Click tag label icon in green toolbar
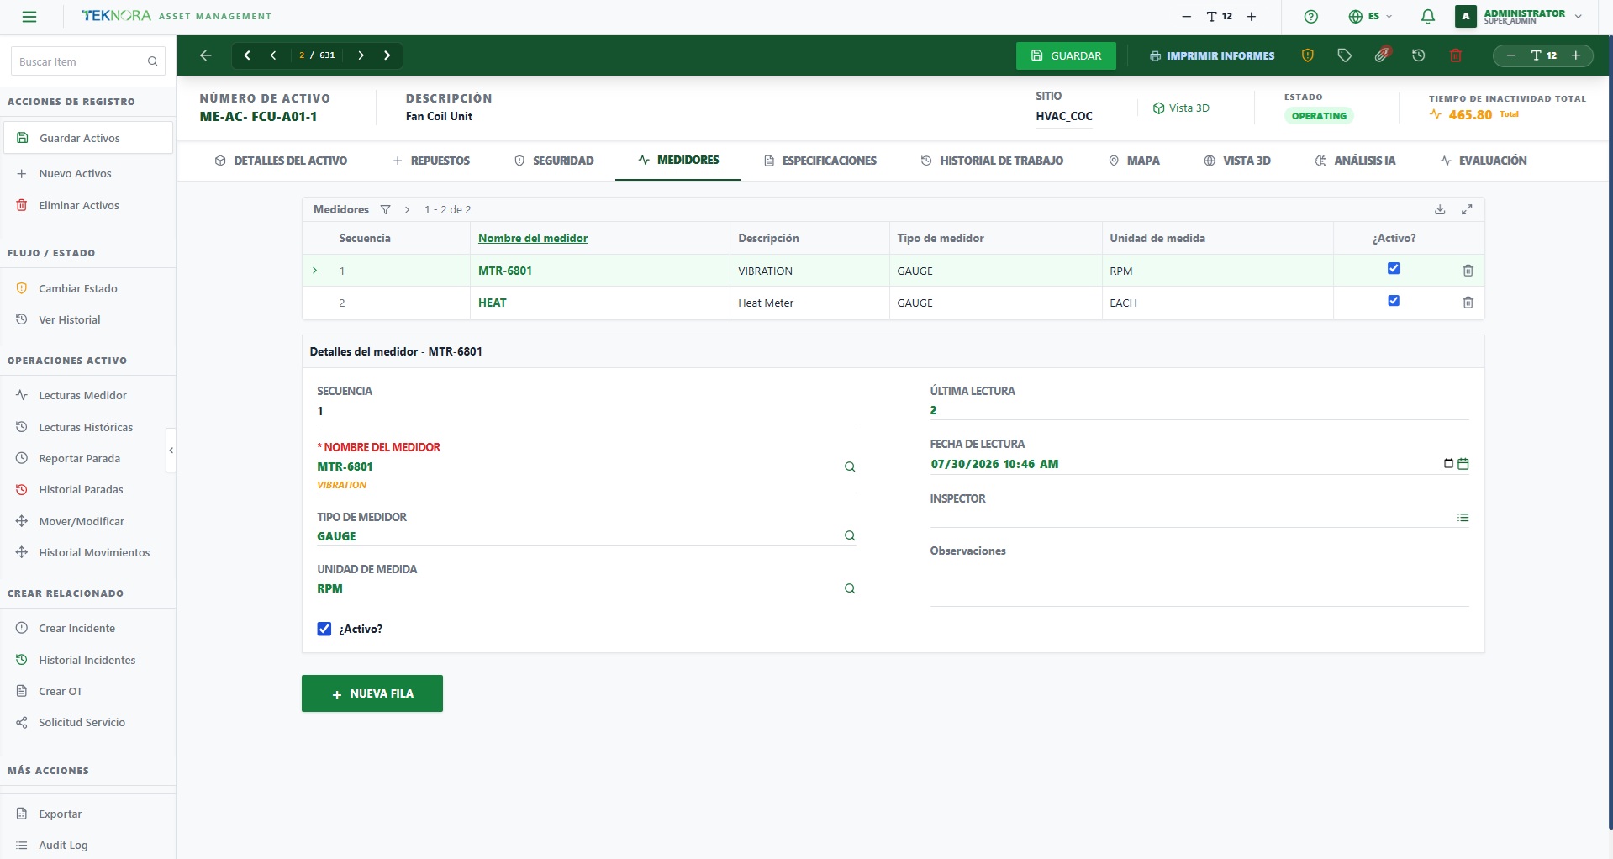The width and height of the screenshot is (1613, 859). (x=1345, y=55)
